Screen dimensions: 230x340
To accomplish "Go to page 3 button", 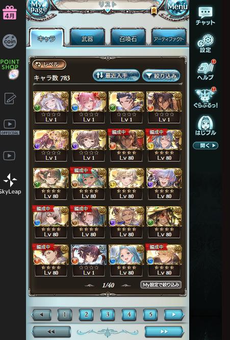I will coord(108,314).
